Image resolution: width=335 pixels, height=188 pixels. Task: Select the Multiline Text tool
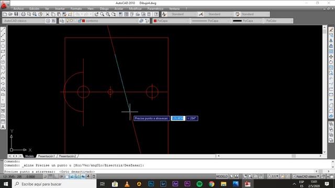[x=3, y=127]
